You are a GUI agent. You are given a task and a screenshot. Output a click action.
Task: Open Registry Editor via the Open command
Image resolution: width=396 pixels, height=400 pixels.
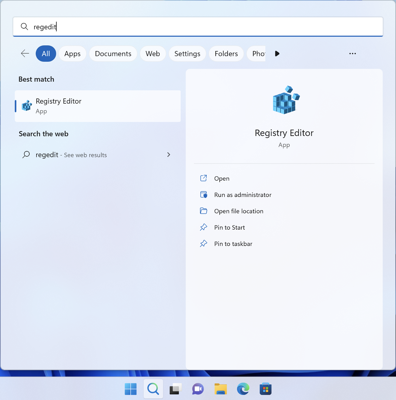coord(222,178)
